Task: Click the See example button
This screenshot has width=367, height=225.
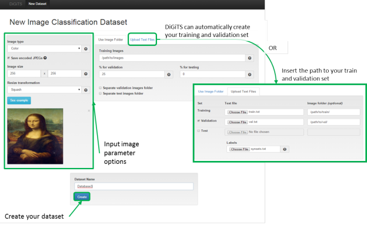Action: [19, 100]
